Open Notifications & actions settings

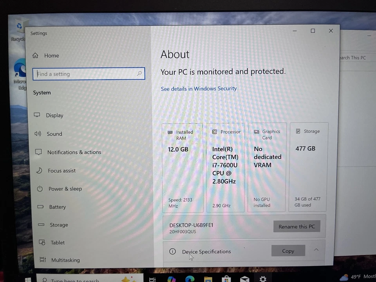pyautogui.click(x=74, y=152)
